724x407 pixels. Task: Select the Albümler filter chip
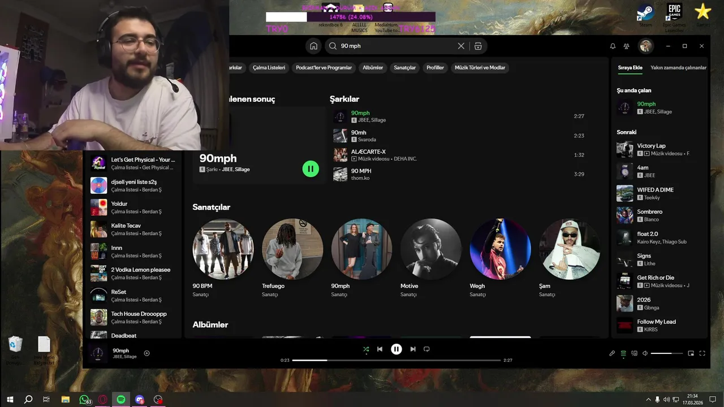point(373,68)
